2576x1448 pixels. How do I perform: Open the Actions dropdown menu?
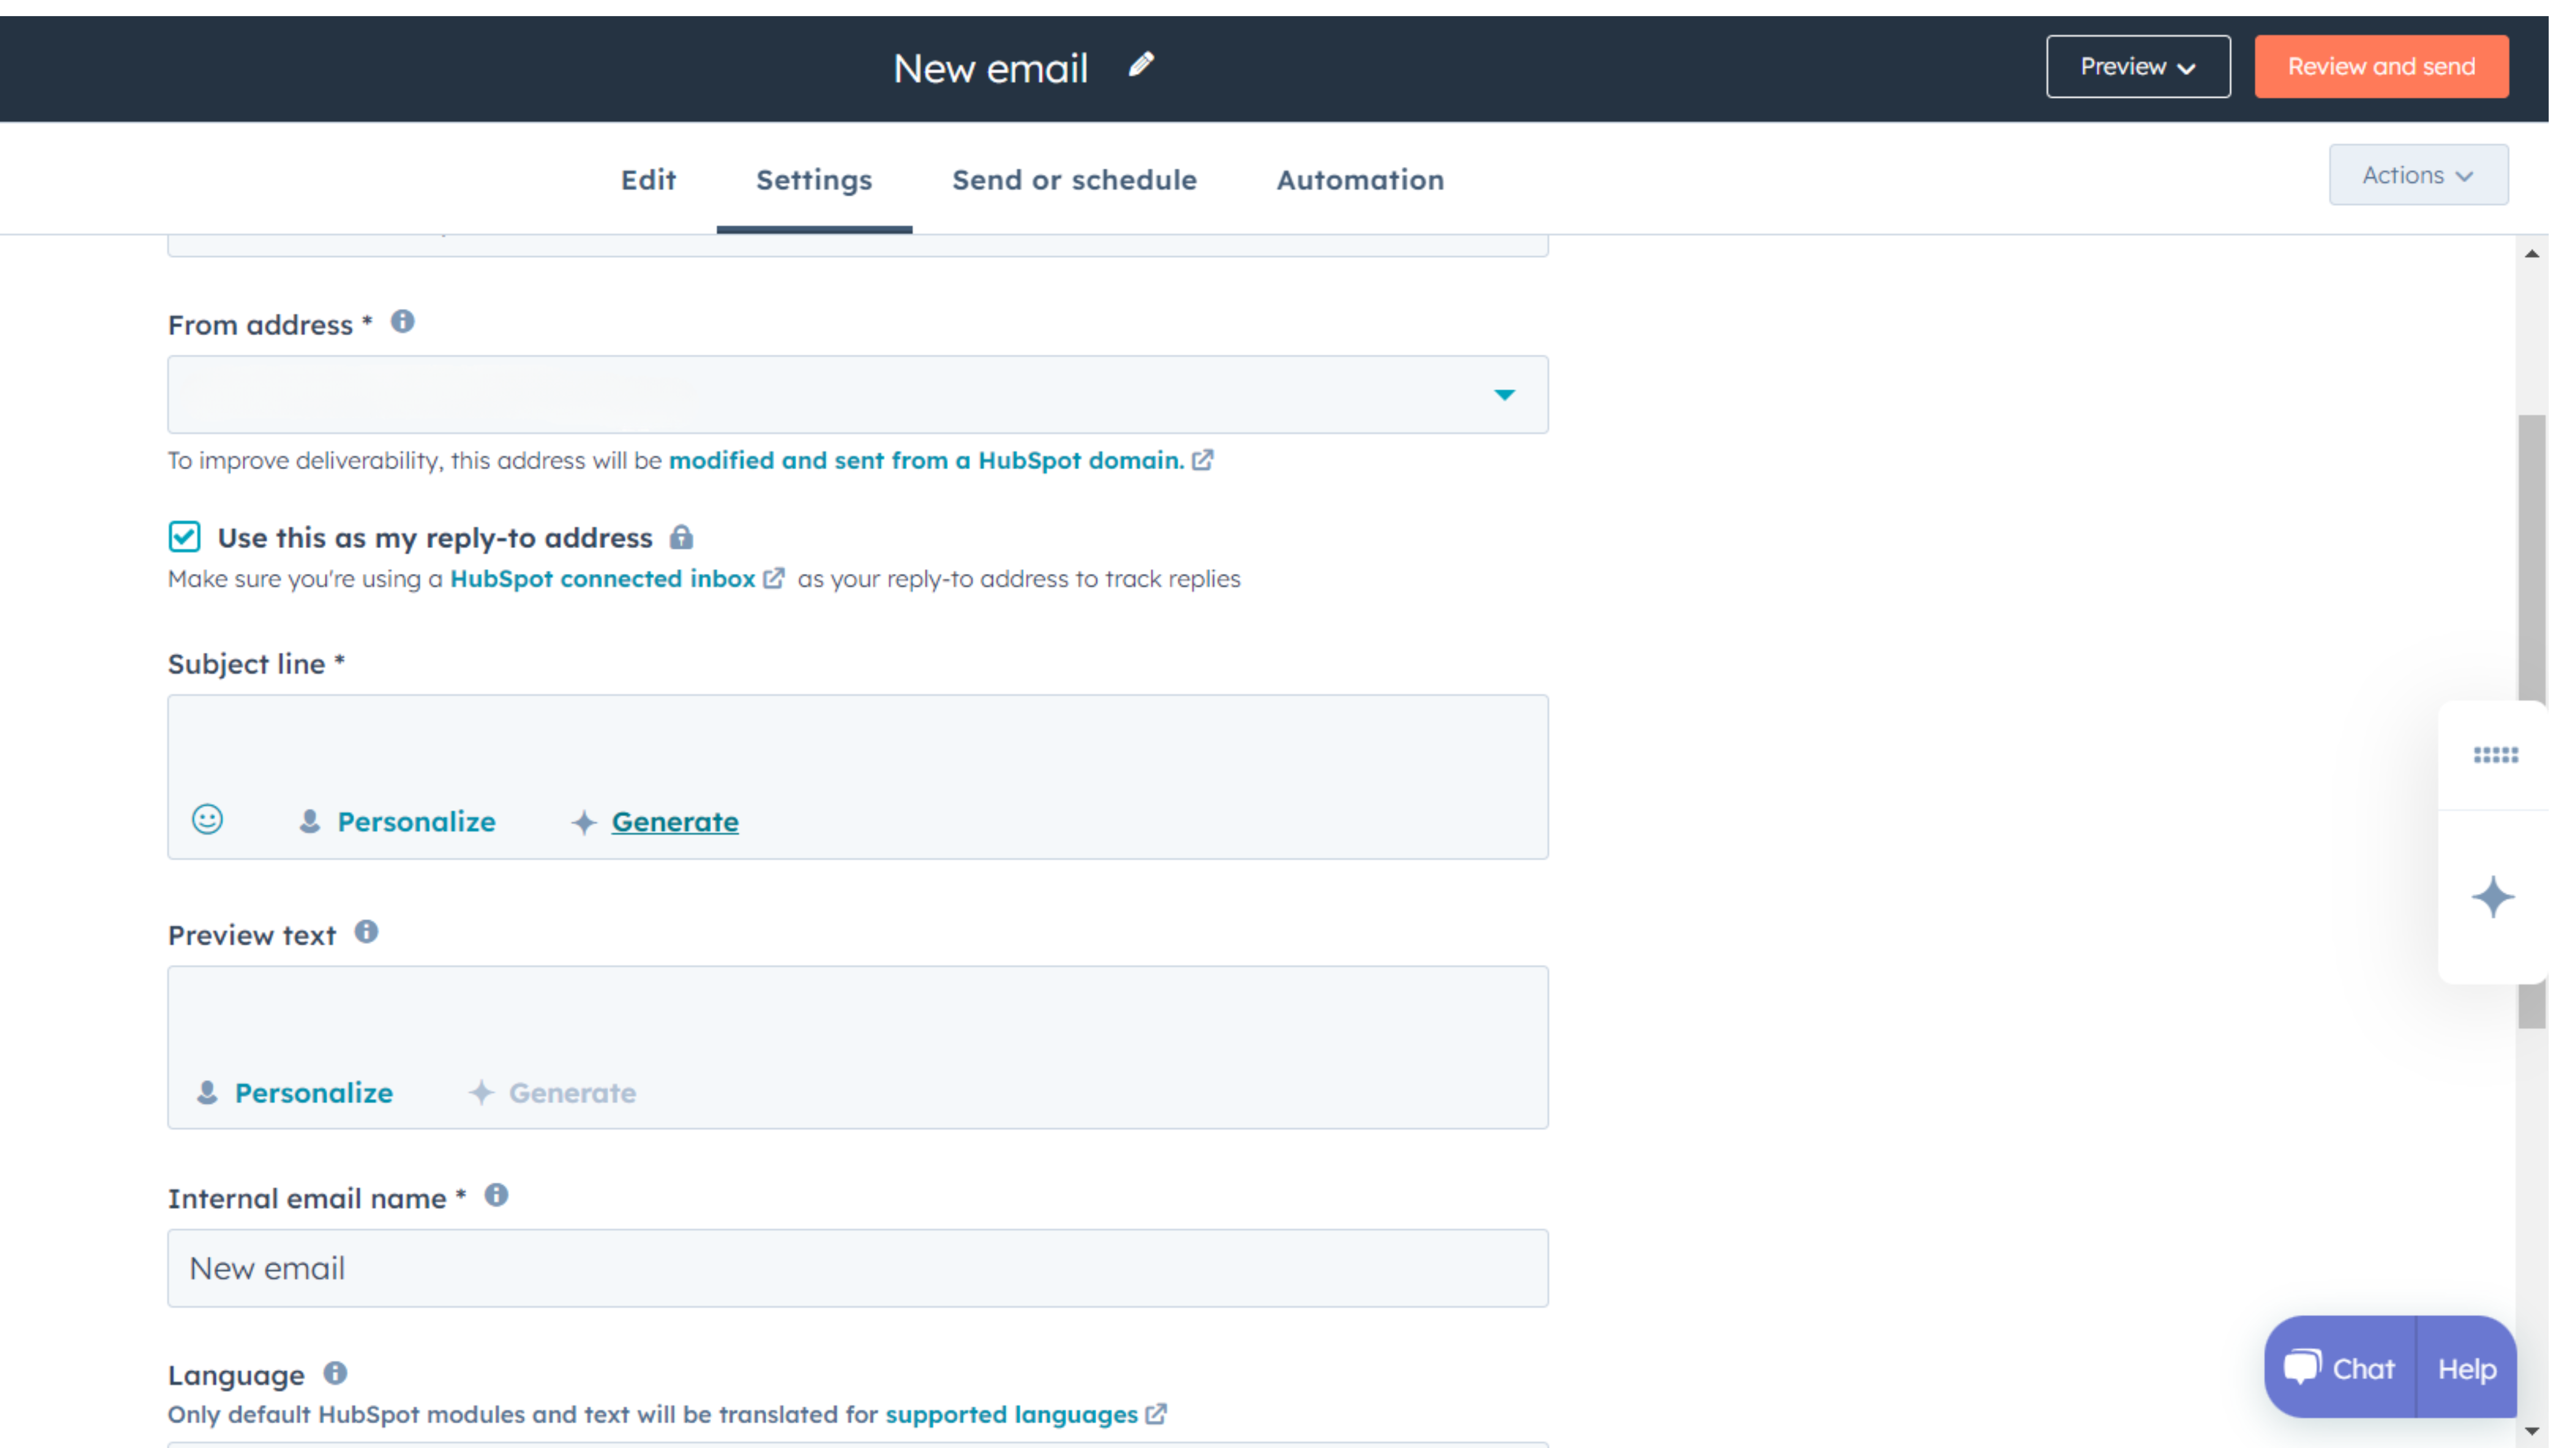point(2418,175)
